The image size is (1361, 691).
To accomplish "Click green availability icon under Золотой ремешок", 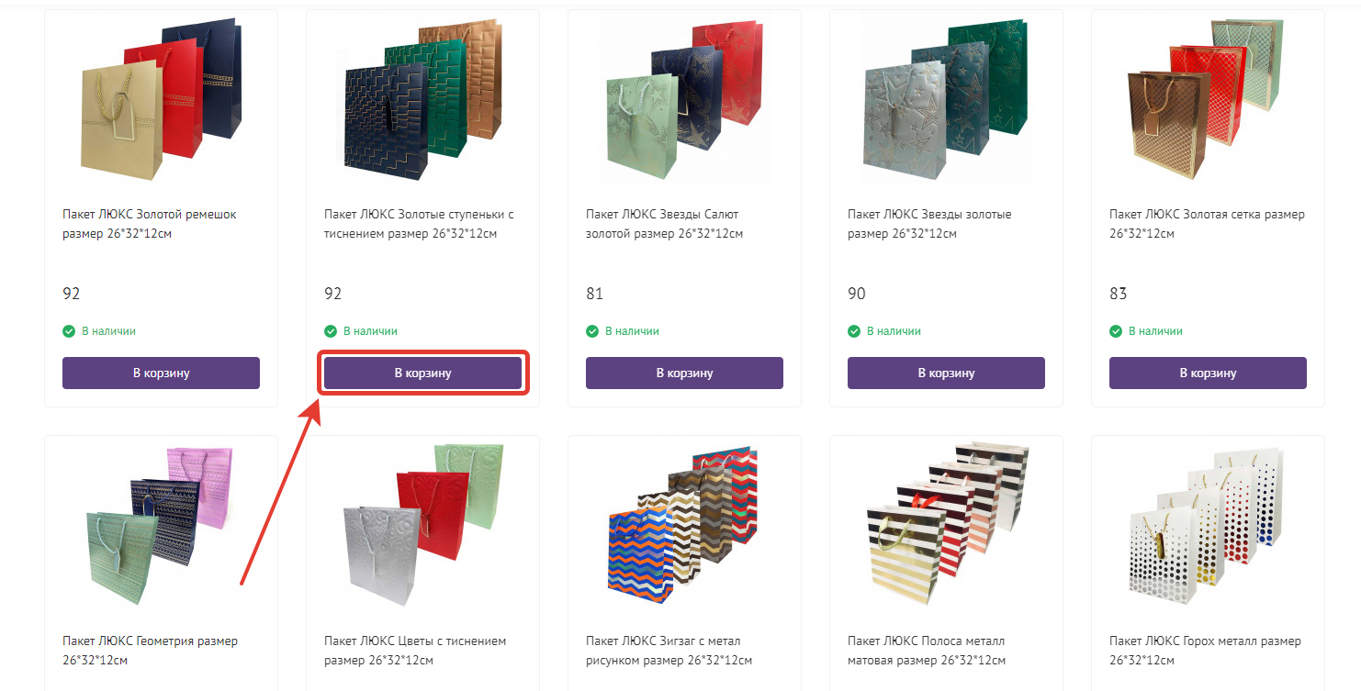I will (x=69, y=331).
